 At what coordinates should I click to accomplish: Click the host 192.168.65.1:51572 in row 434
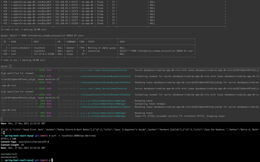[67, 2]
